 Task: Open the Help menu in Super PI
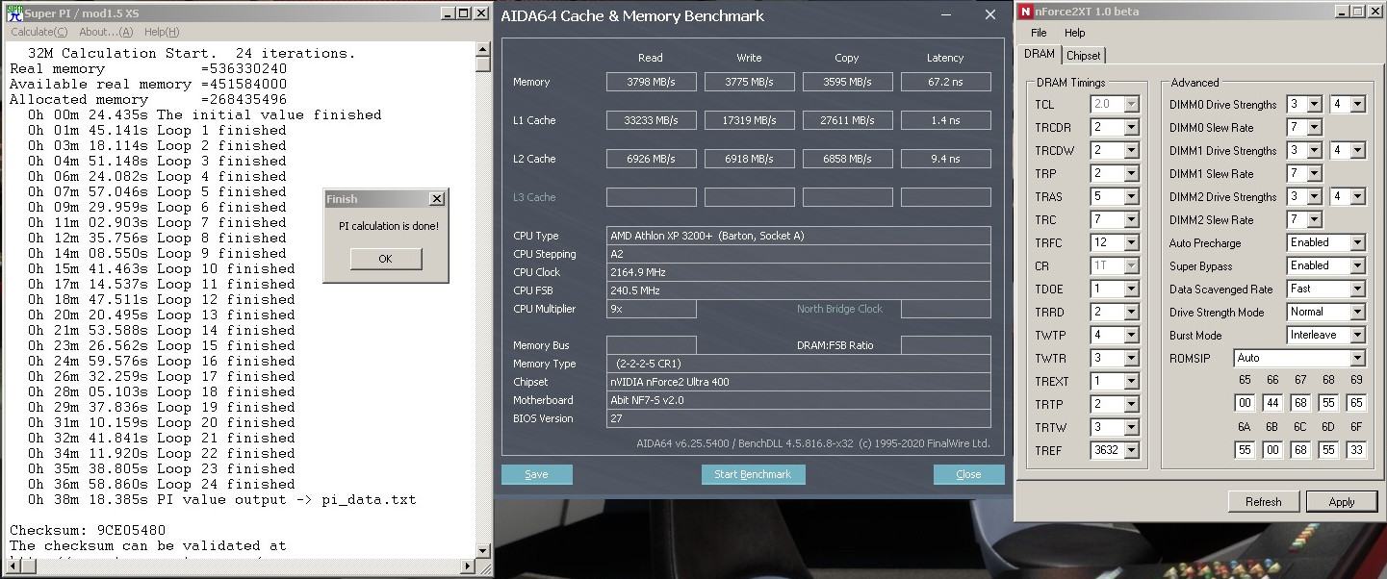click(161, 32)
